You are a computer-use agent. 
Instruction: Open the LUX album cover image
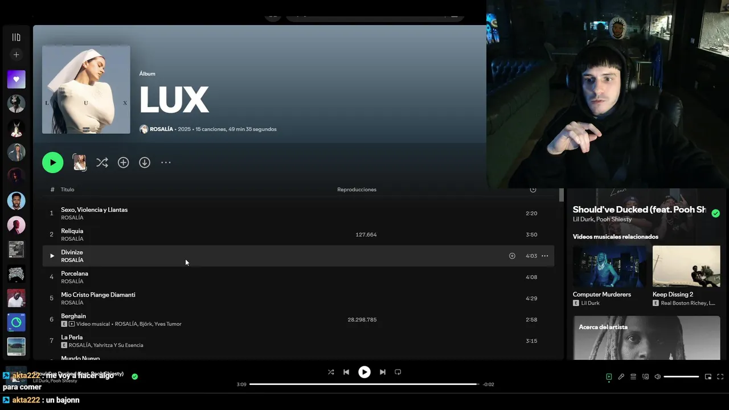click(x=86, y=89)
